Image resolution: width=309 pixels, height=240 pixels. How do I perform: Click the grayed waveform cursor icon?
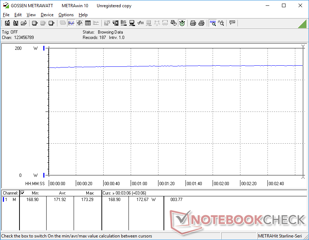(x=157, y=23)
